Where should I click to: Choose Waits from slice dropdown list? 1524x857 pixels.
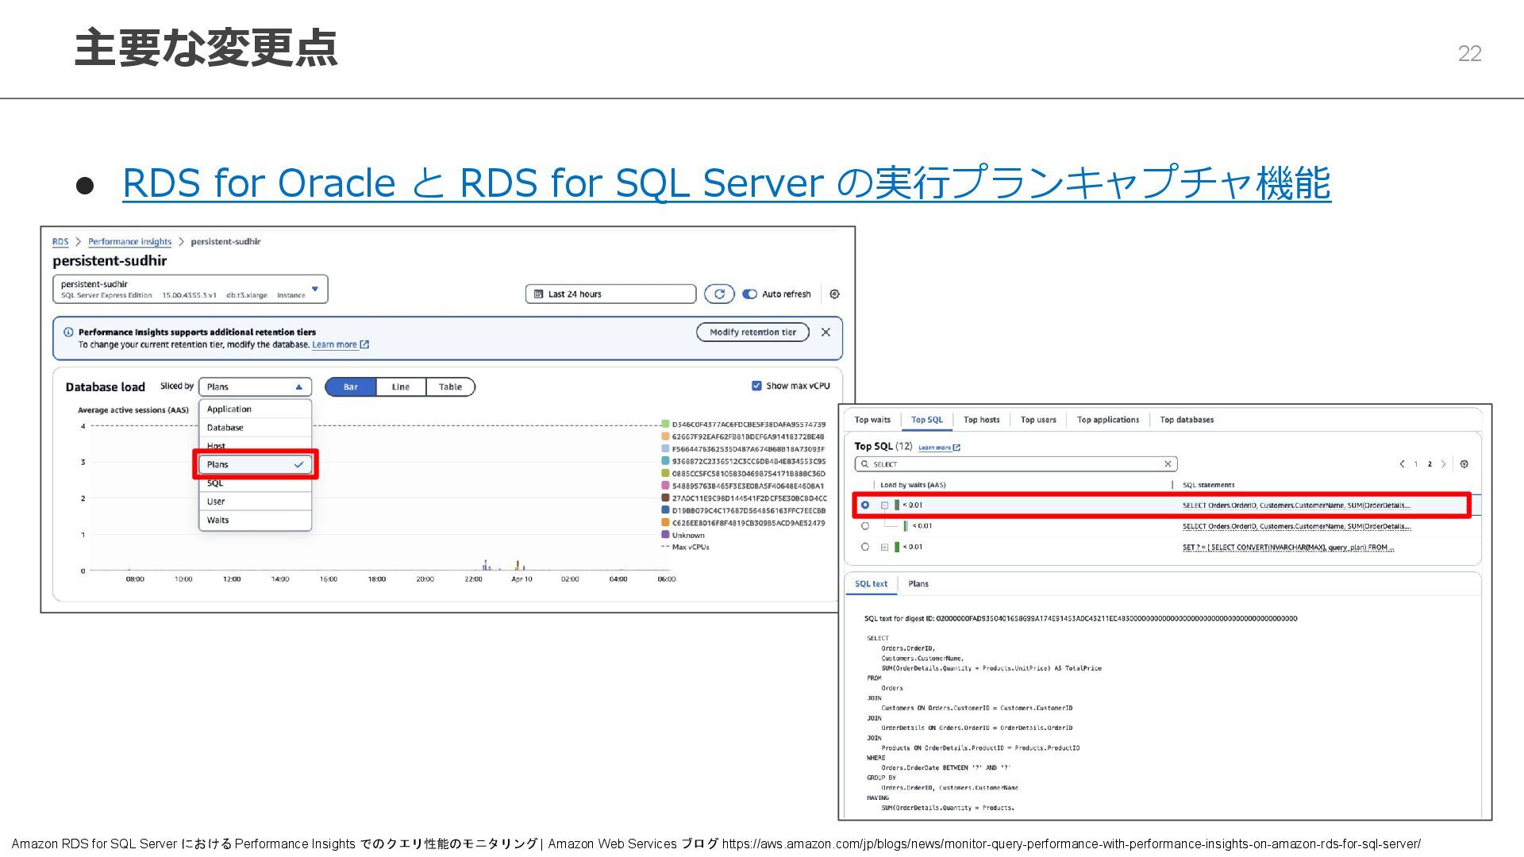(218, 521)
